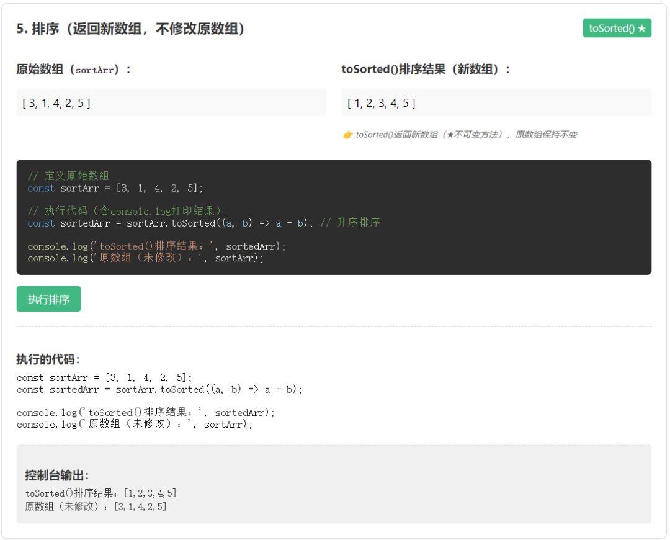Click the dark code line const sortedArr = sortArr.toSorted
The image size is (670, 540).
tap(170, 223)
